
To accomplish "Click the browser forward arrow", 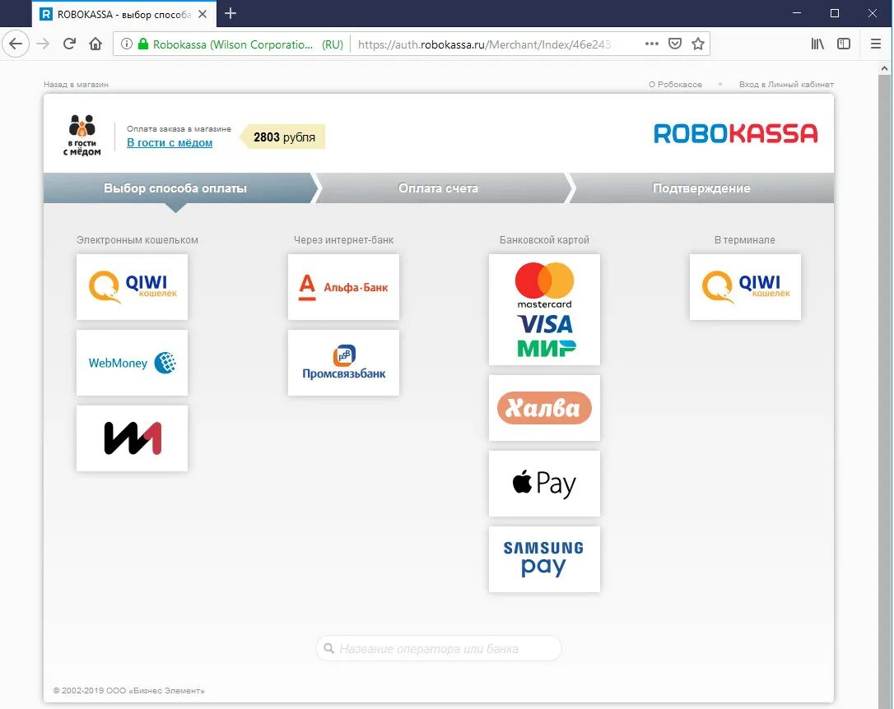I will tap(43, 44).
